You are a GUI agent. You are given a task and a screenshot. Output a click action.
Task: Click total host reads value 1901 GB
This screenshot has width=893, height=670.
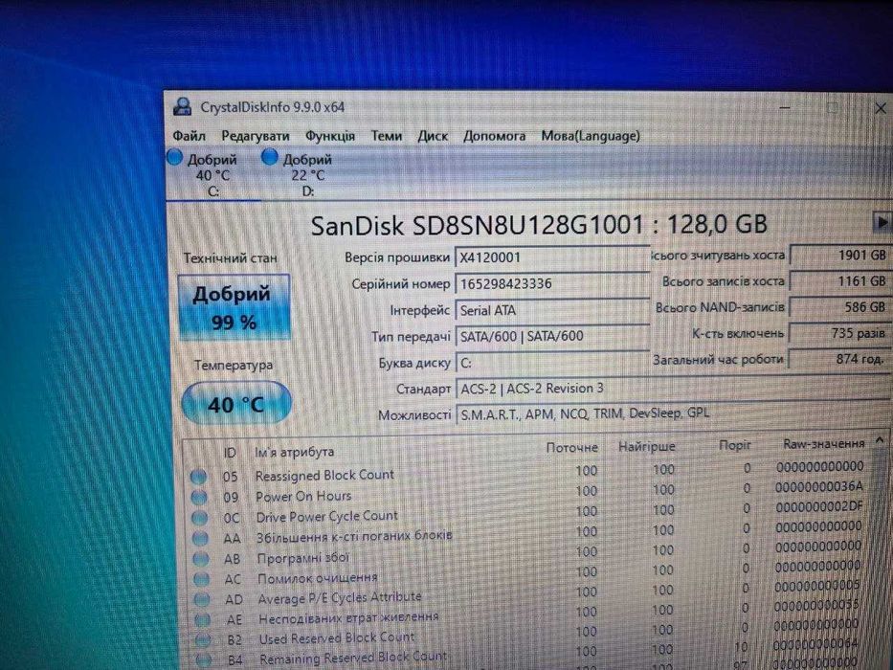click(x=839, y=256)
